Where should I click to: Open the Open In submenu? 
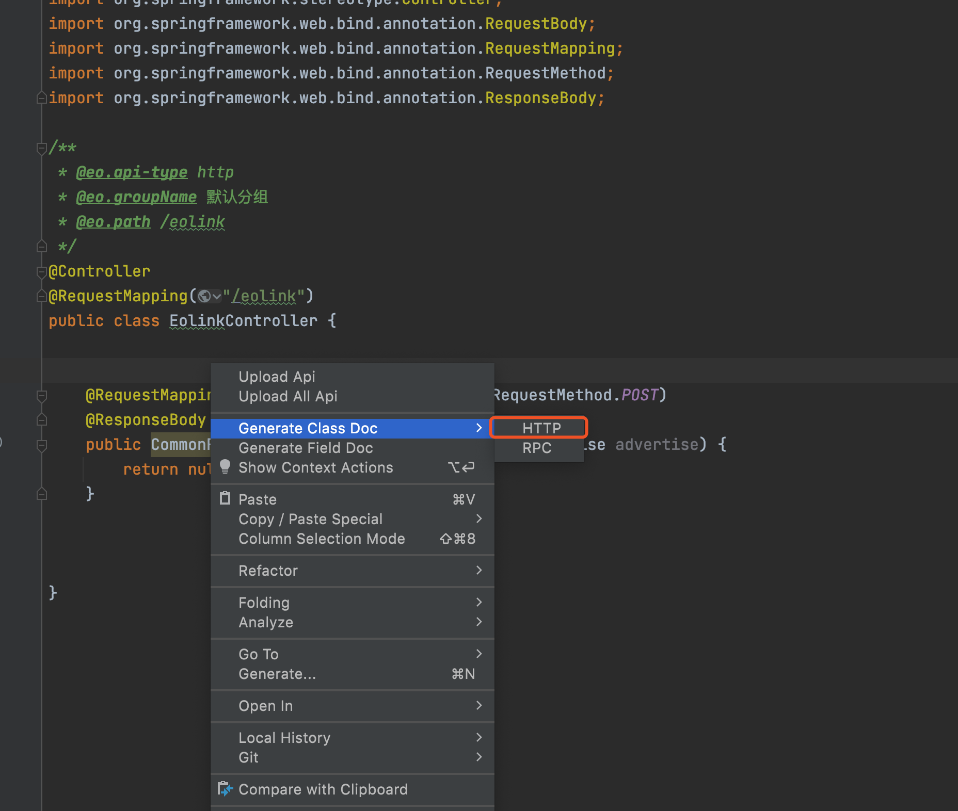point(353,706)
